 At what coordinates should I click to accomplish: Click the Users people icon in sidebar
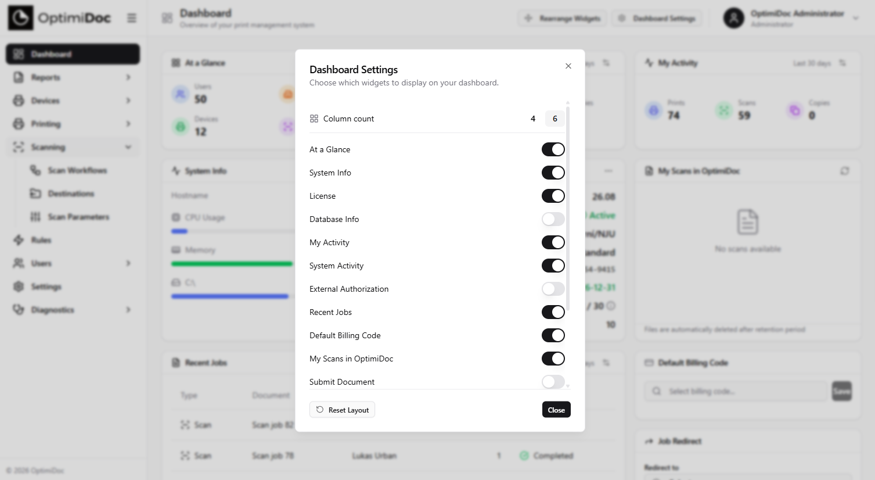coord(19,263)
